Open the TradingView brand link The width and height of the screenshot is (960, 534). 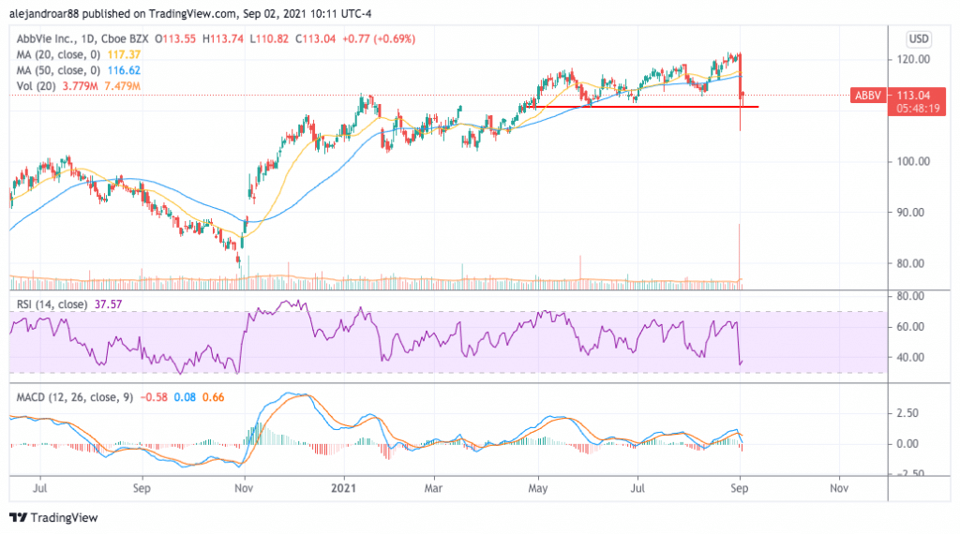click(x=64, y=517)
